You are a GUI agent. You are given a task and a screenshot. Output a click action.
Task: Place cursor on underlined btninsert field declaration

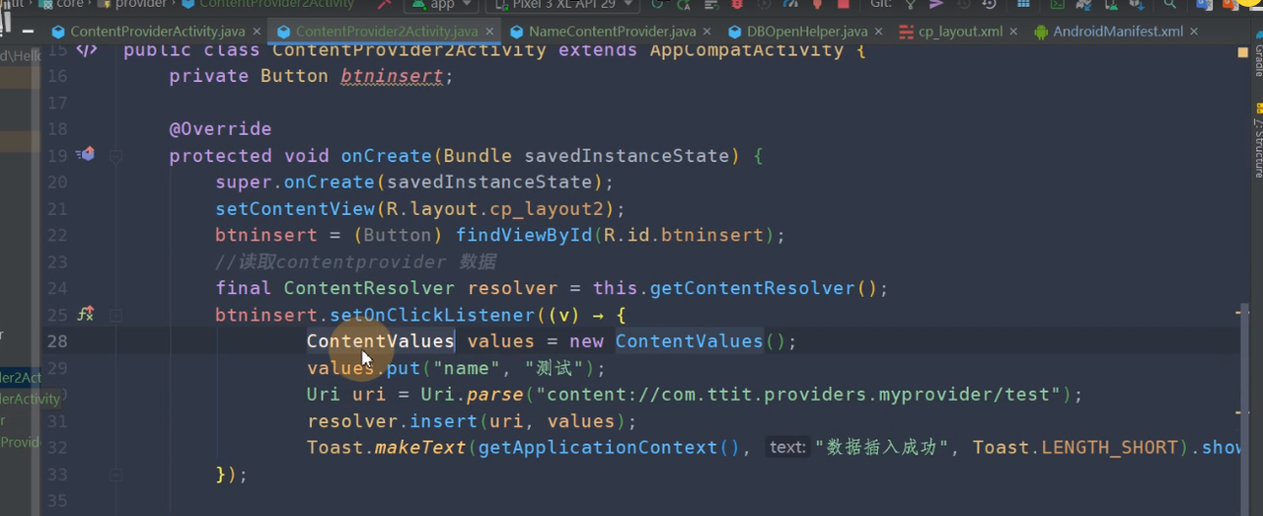tap(392, 76)
